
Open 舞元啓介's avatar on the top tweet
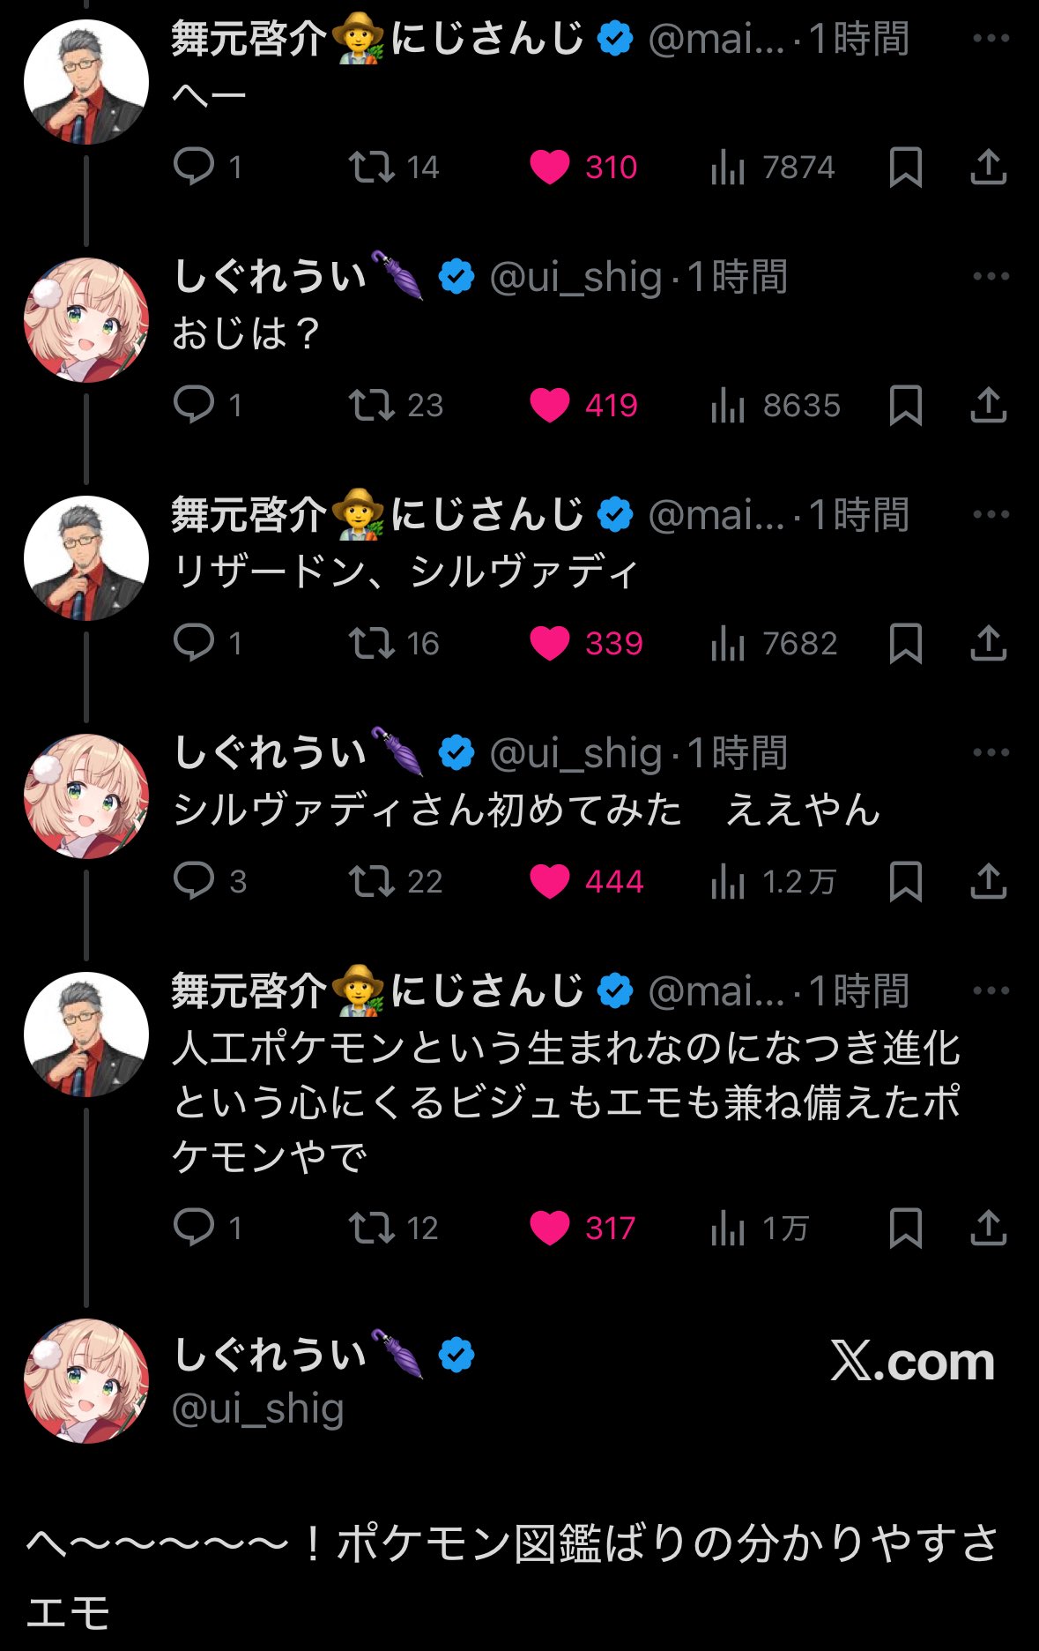click(x=86, y=82)
